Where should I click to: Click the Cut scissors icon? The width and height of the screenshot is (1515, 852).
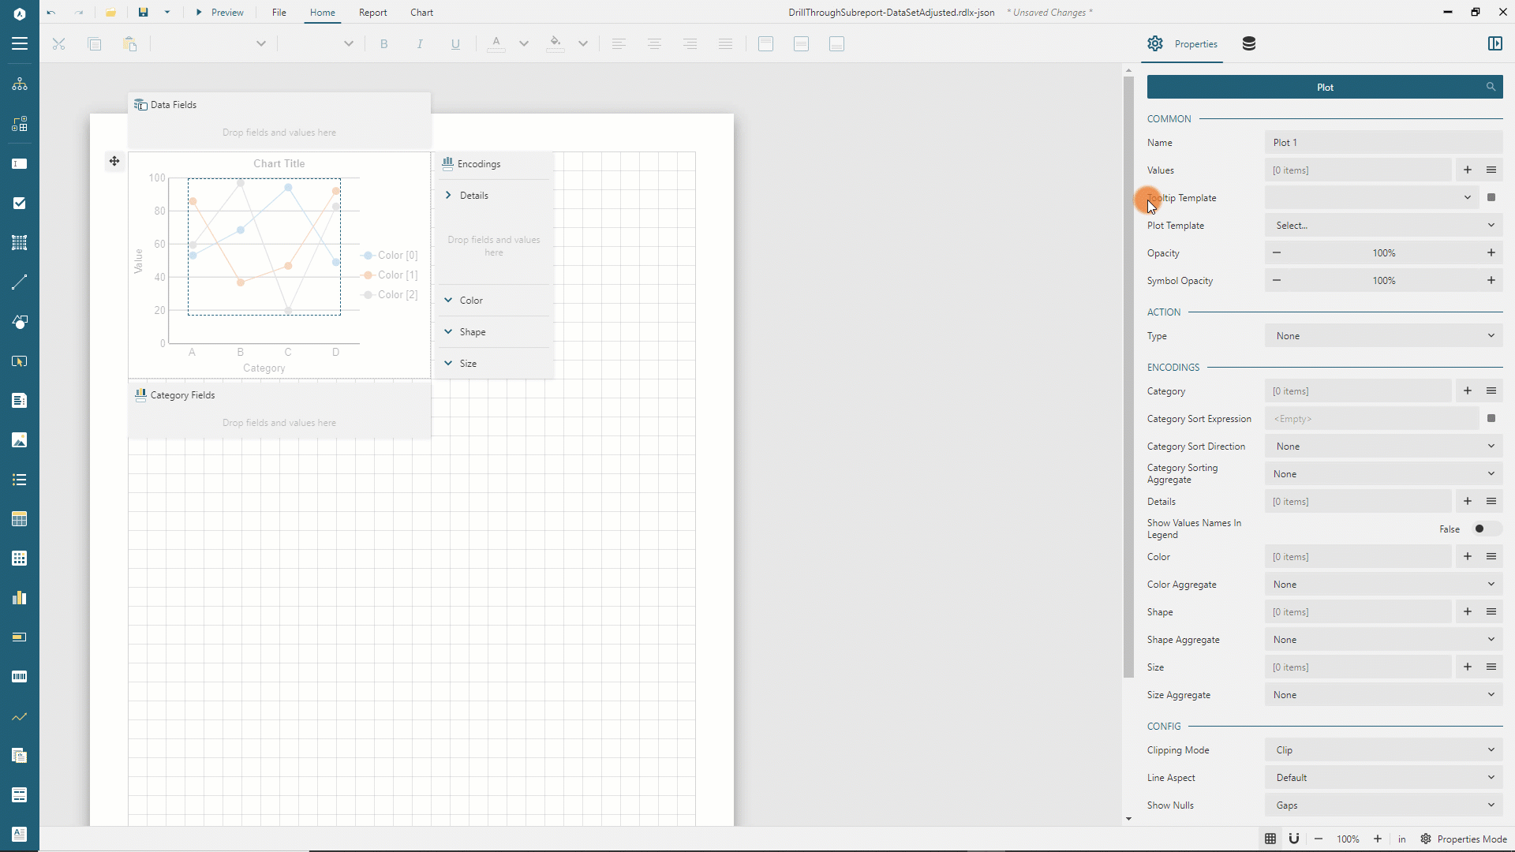pyautogui.click(x=58, y=44)
